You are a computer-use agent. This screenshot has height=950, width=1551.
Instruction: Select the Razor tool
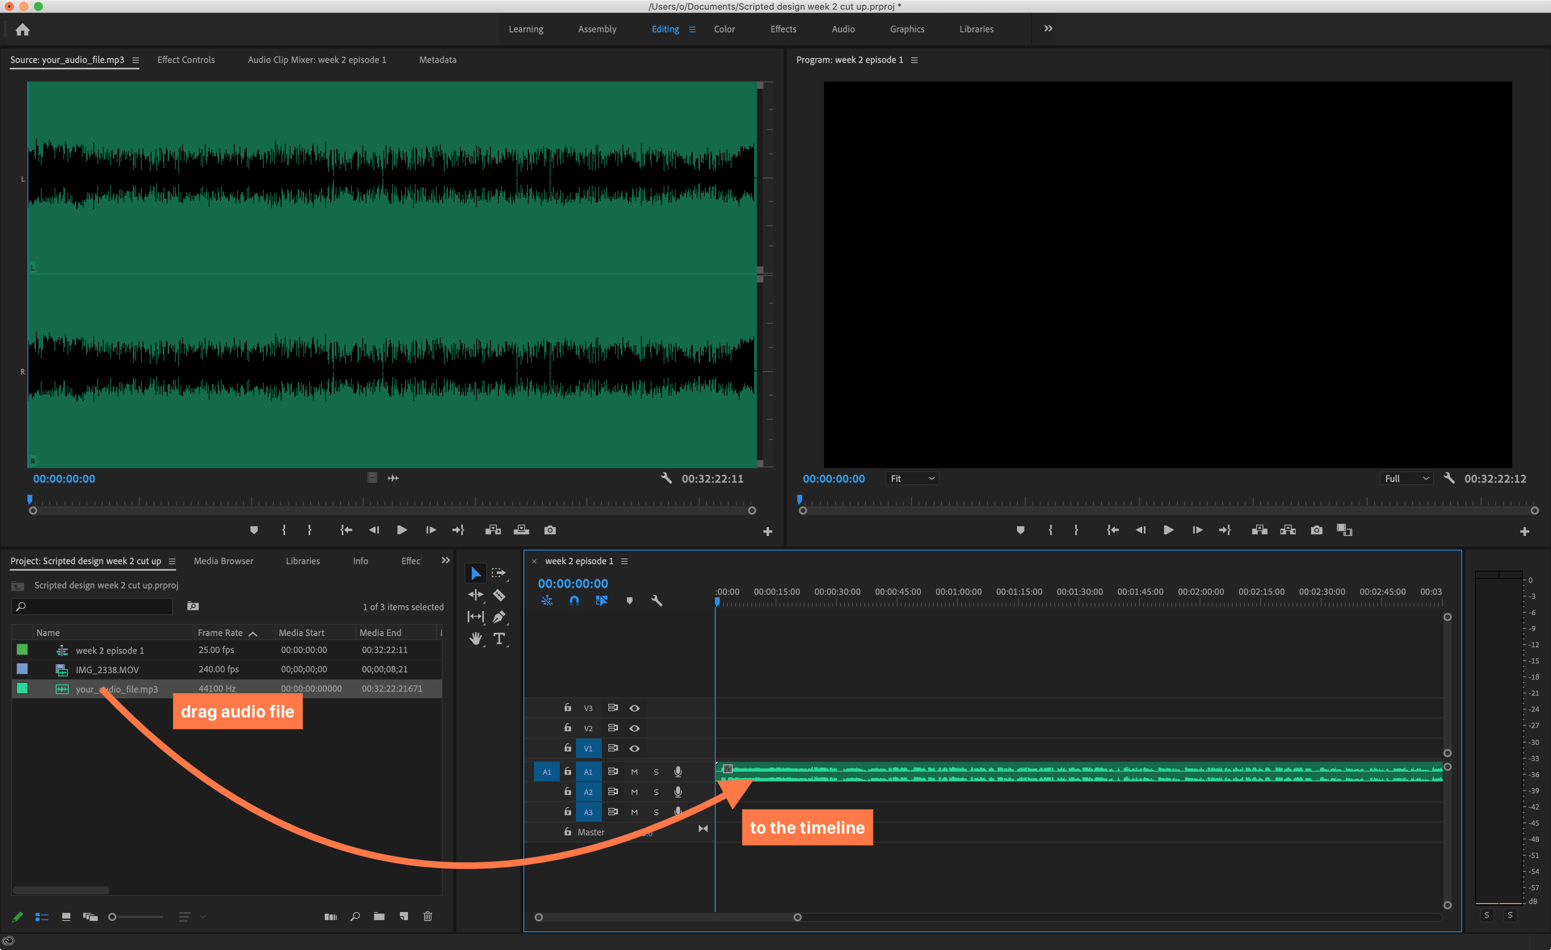coord(499,595)
